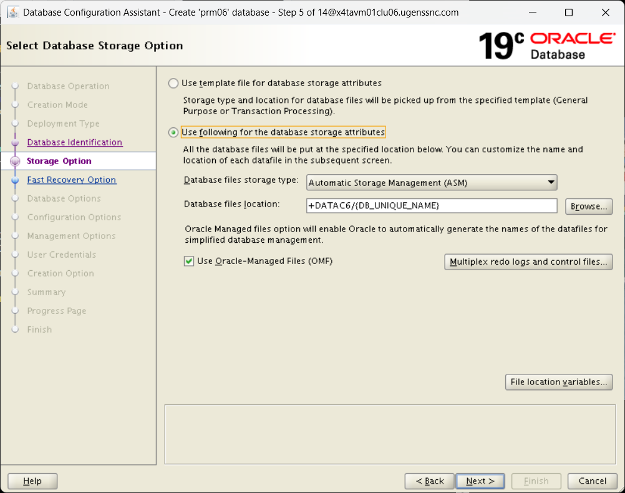Image resolution: width=625 pixels, height=493 pixels.
Task: Open File location variables dialog
Action: click(559, 382)
